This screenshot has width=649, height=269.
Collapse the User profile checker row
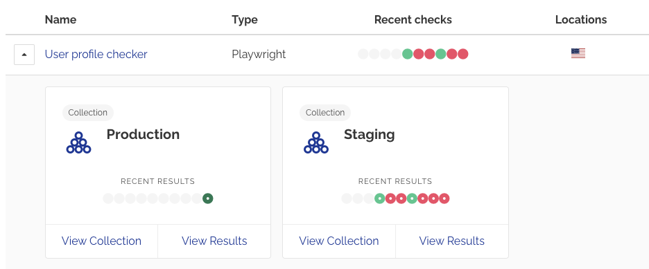[x=24, y=55]
